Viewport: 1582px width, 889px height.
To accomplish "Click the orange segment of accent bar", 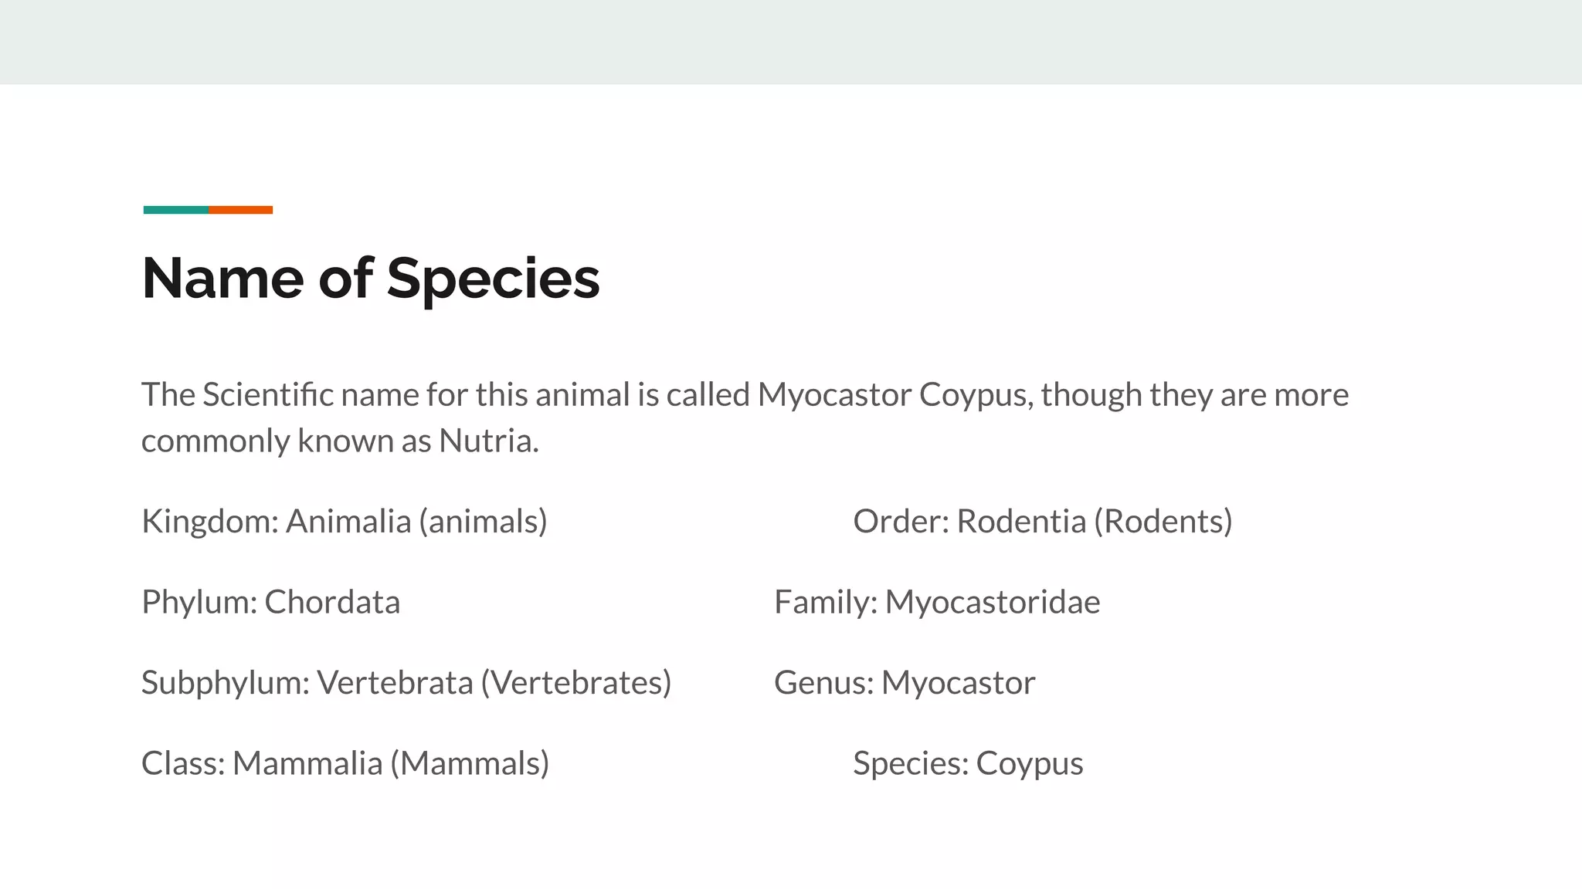I will click(240, 210).
